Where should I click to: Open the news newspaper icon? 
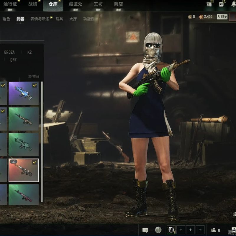pyautogui.click(x=222, y=4)
